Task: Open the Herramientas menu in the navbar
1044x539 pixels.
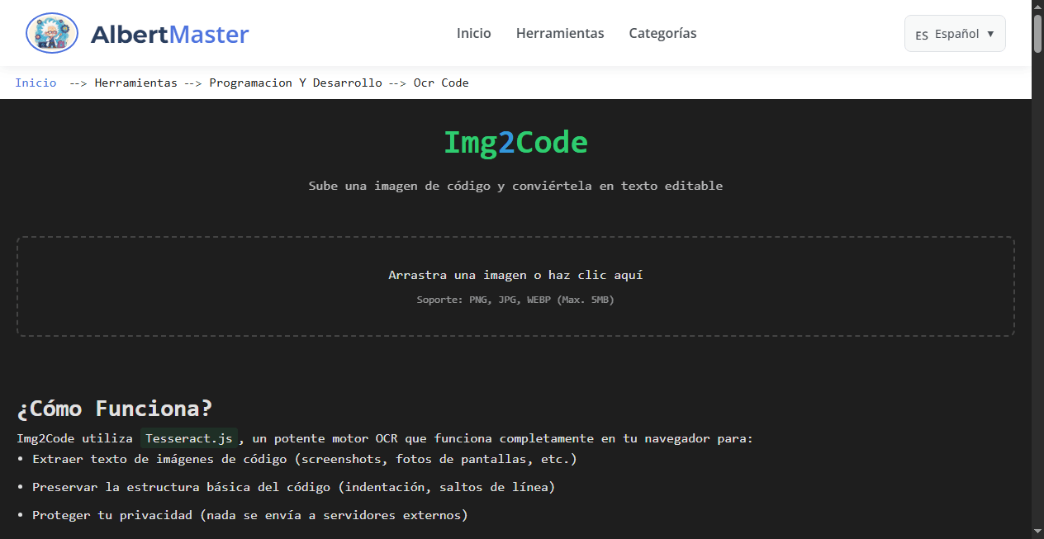Action: click(x=560, y=33)
